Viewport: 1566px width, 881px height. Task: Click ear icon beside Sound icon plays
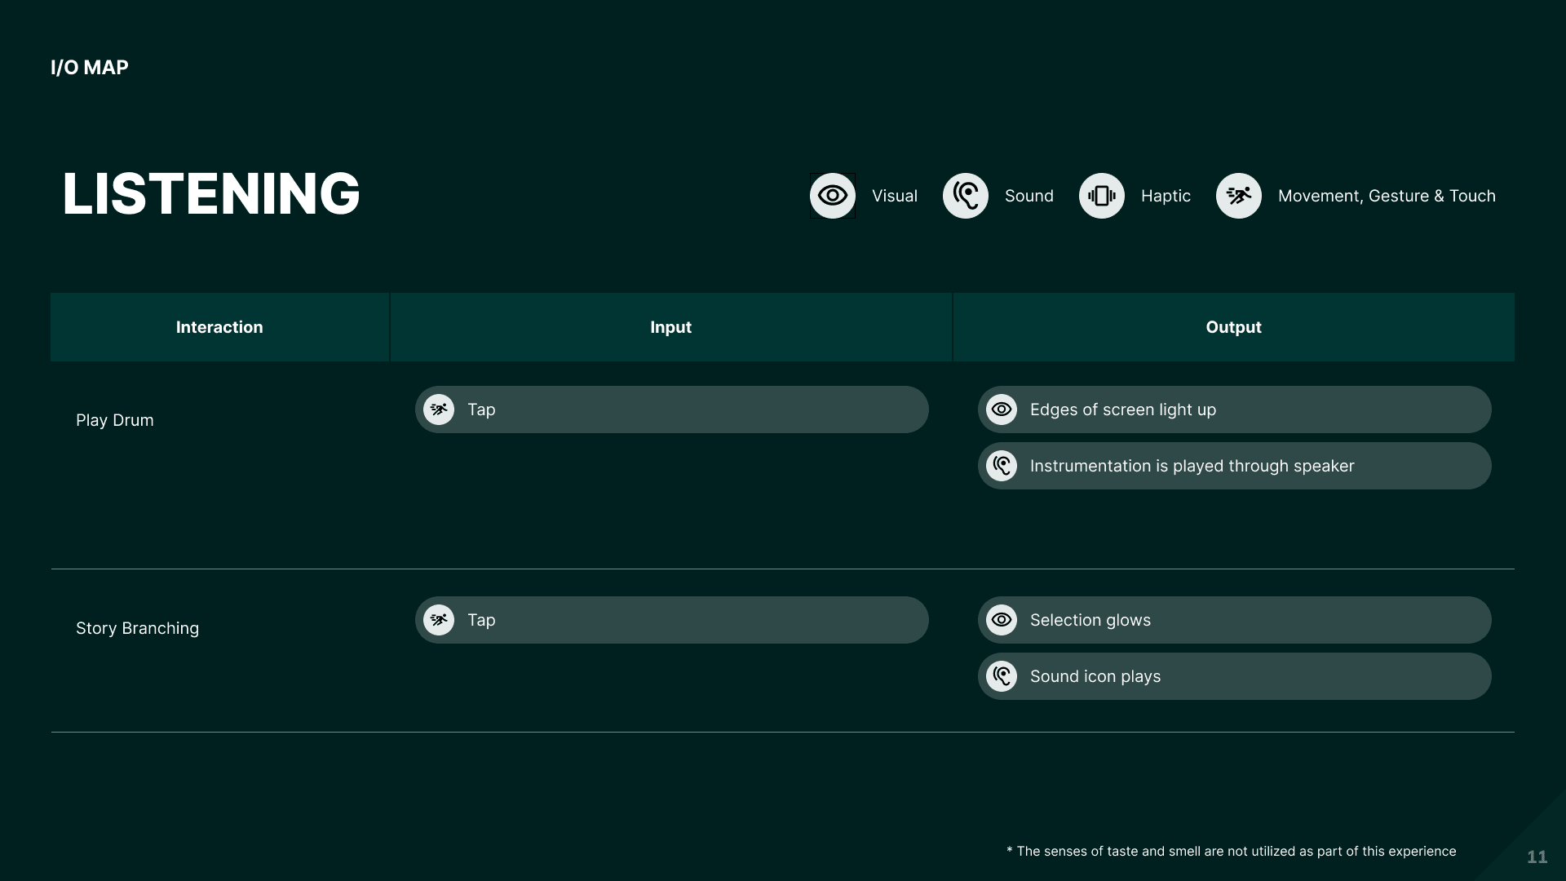(1002, 676)
